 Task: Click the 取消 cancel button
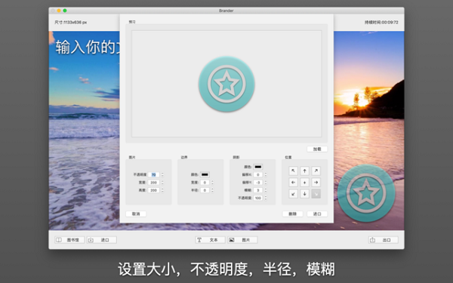[x=136, y=214]
